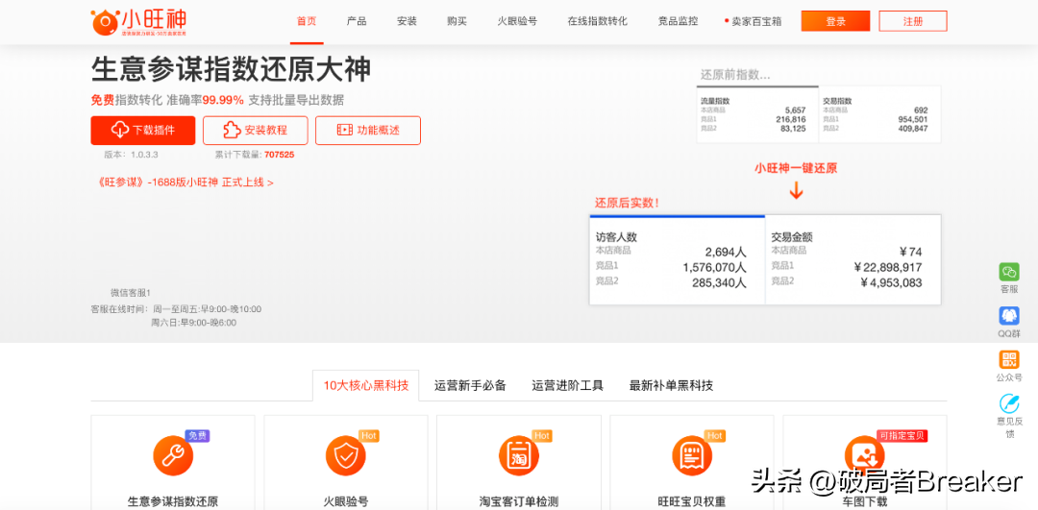
Task: Click the 车图下载 image icon
Action: [865, 455]
